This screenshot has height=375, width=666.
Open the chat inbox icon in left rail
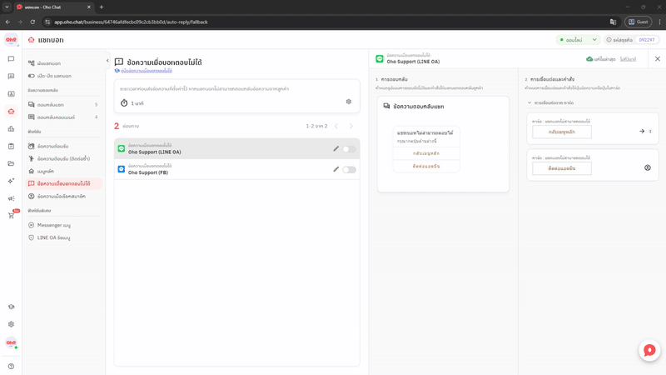(11, 59)
